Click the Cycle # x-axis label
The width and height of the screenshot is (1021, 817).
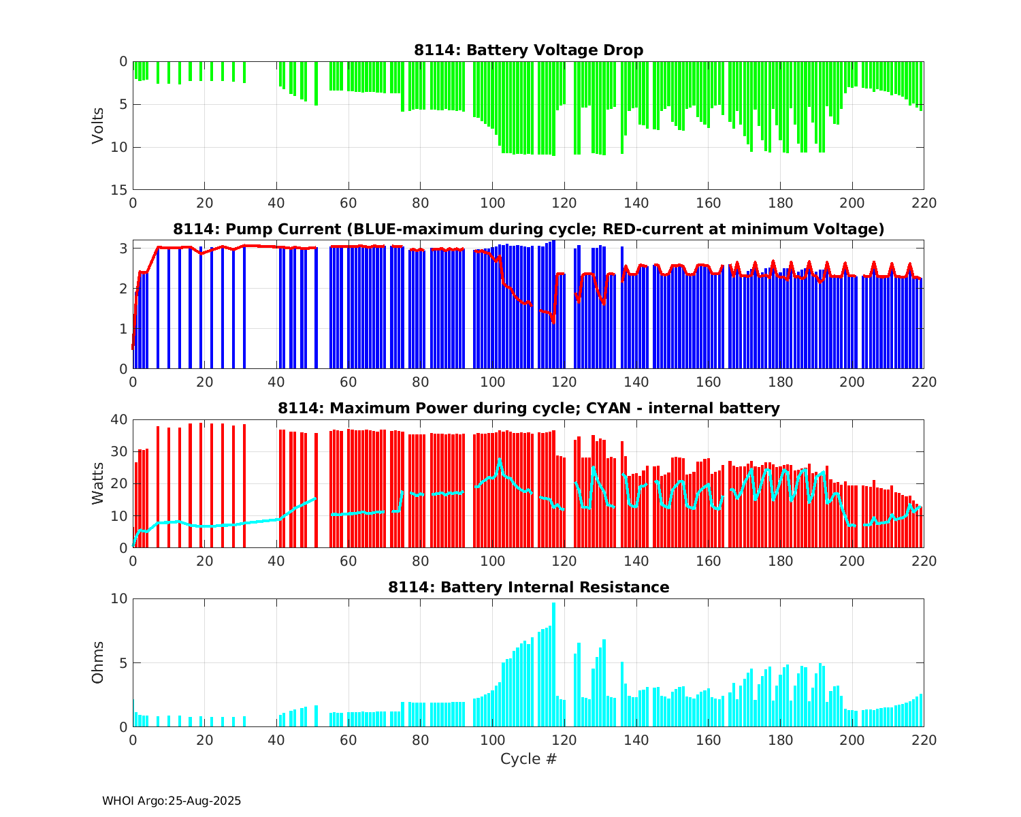(528, 759)
